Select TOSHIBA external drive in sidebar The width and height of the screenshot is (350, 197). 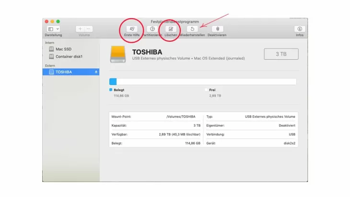(x=64, y=72)
